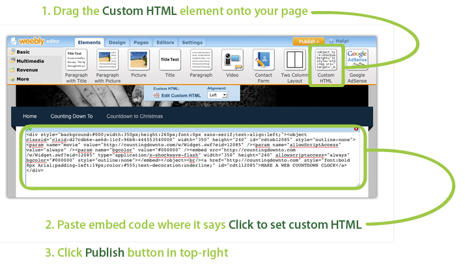The height and width of the screenshot is (271, 465).
Task: Open the Home navigation link
Action: pos(30,116)
